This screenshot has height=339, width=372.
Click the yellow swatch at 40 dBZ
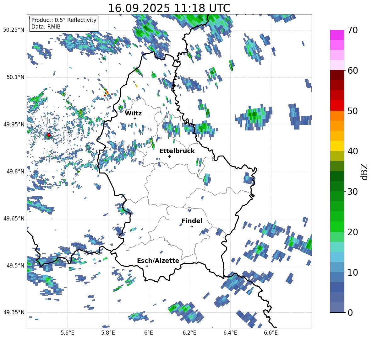pyautogui.click(x=337, y=146)
